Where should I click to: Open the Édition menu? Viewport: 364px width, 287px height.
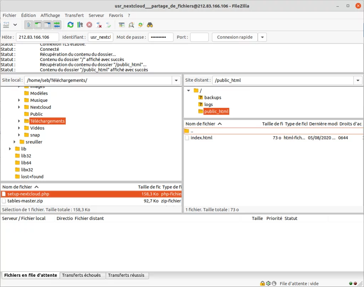coord(28,15)
